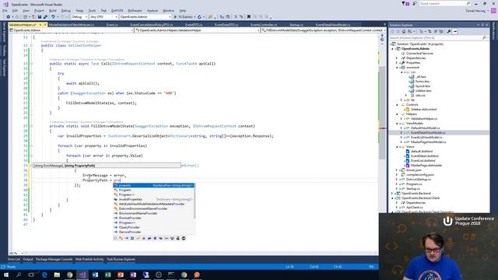This screenshot has width=498, height=280.
Task: Expand the OpenEvents.Backend project node
Action: coord(392,194)
